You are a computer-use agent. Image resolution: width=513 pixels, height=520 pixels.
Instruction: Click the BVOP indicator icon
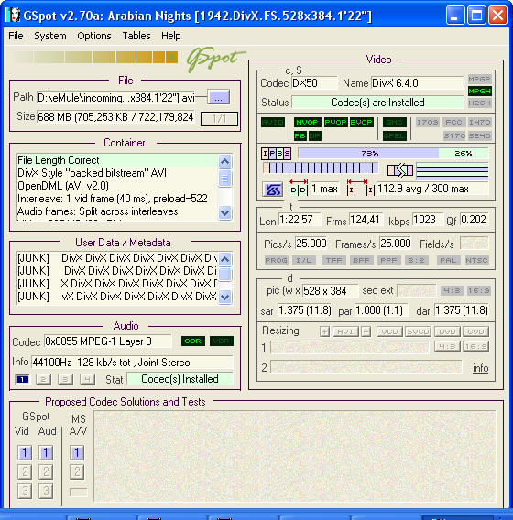click(361, 122)
